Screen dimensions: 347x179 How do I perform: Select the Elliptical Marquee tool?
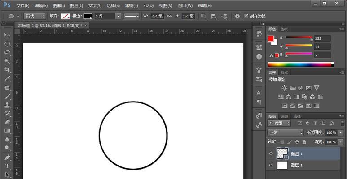[x=7, y=44]
